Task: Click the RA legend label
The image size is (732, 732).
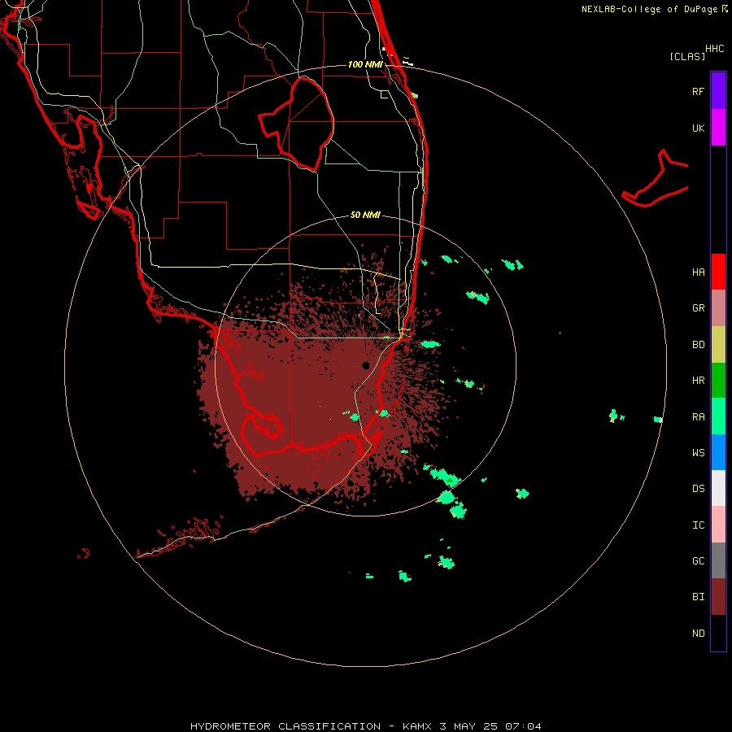Action: pos(698,417)
